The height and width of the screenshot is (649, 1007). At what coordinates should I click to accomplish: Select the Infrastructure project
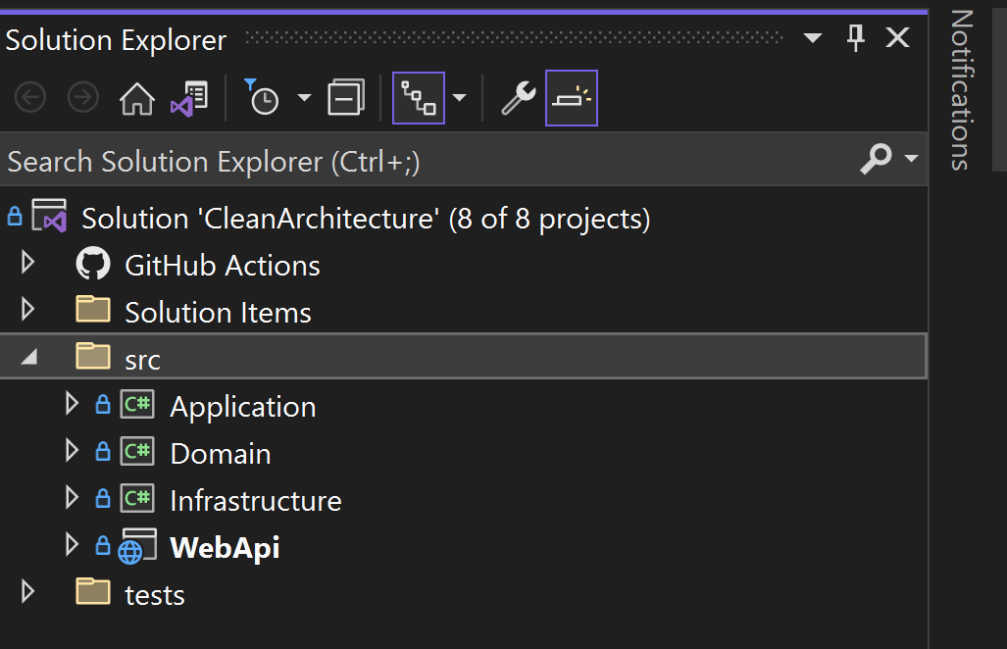256,499
